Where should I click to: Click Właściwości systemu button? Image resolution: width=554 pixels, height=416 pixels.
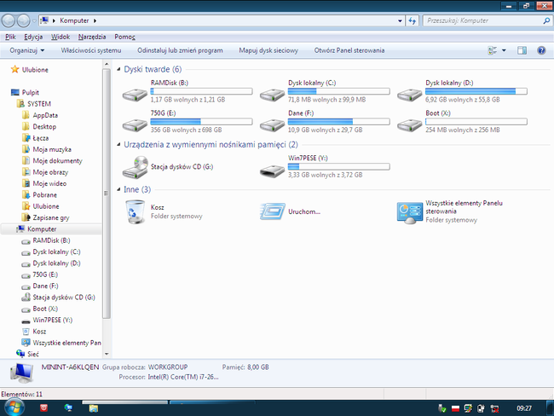(91, 50)
